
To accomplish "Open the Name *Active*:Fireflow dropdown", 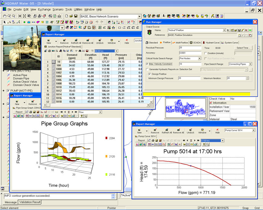I will tap(224, 30).
